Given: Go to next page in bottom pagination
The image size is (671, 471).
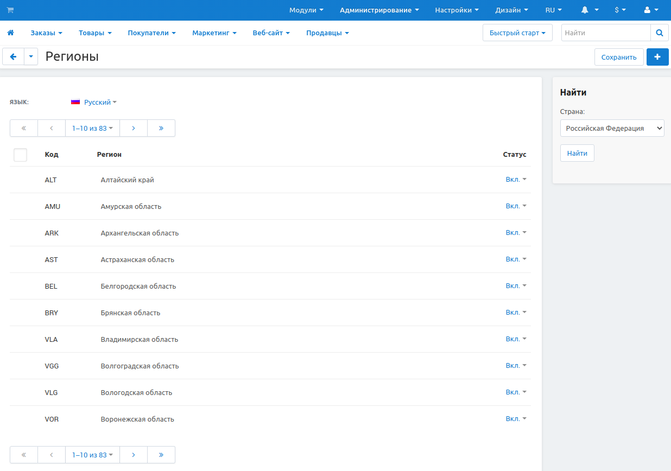Looking at the screenshot, I should [133, 455].
